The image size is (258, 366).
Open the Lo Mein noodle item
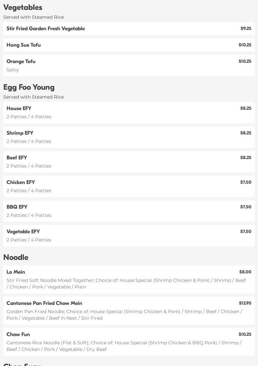point(16,272)
